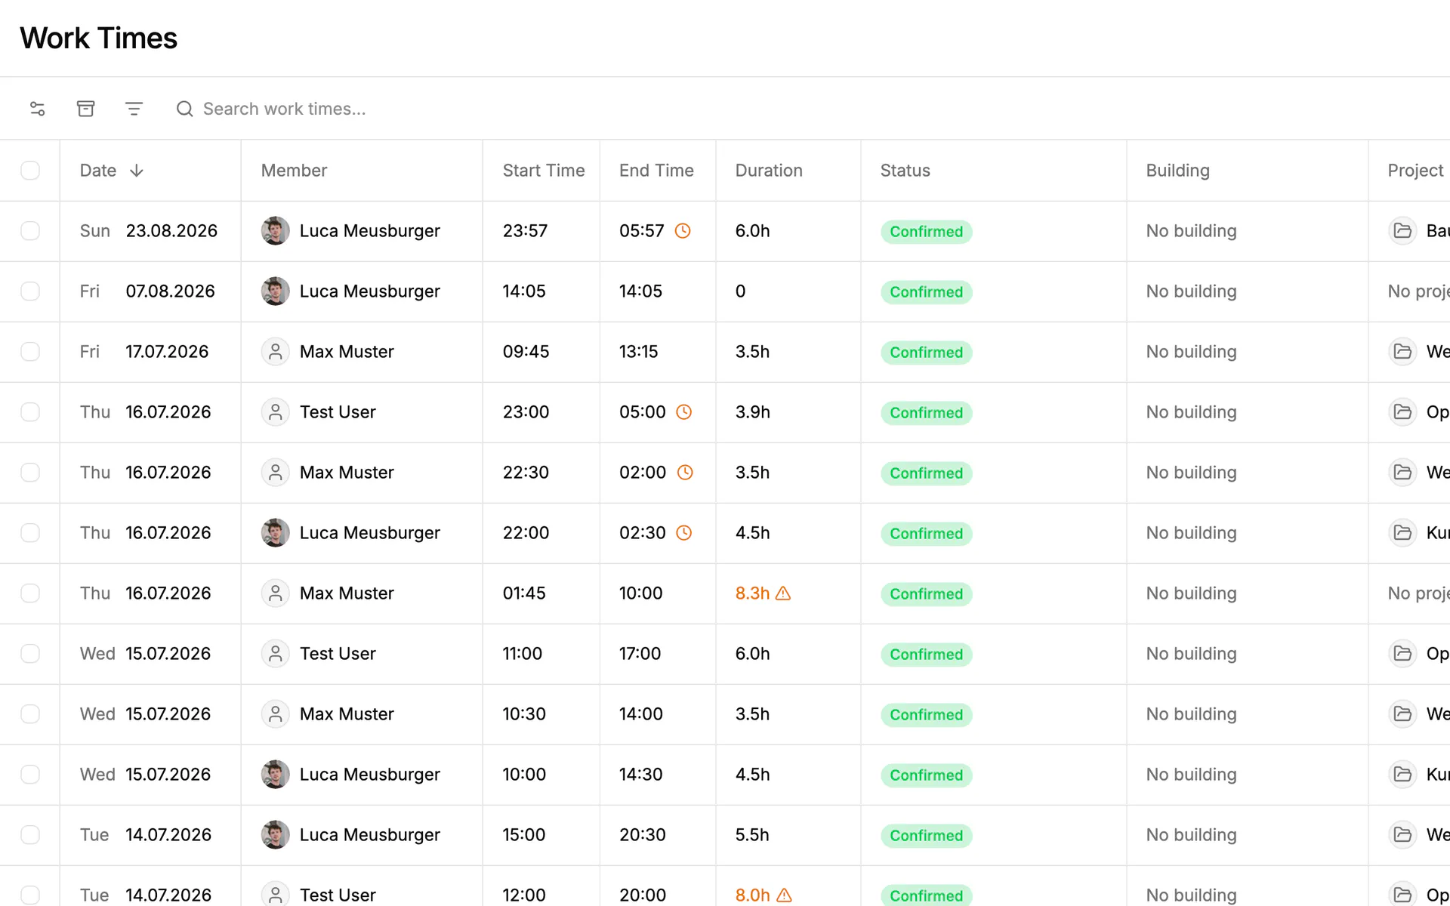1450x906 pixels.
Task: Click Confirmed badge in 07.08.2026 row
Action: click(926, 292)
